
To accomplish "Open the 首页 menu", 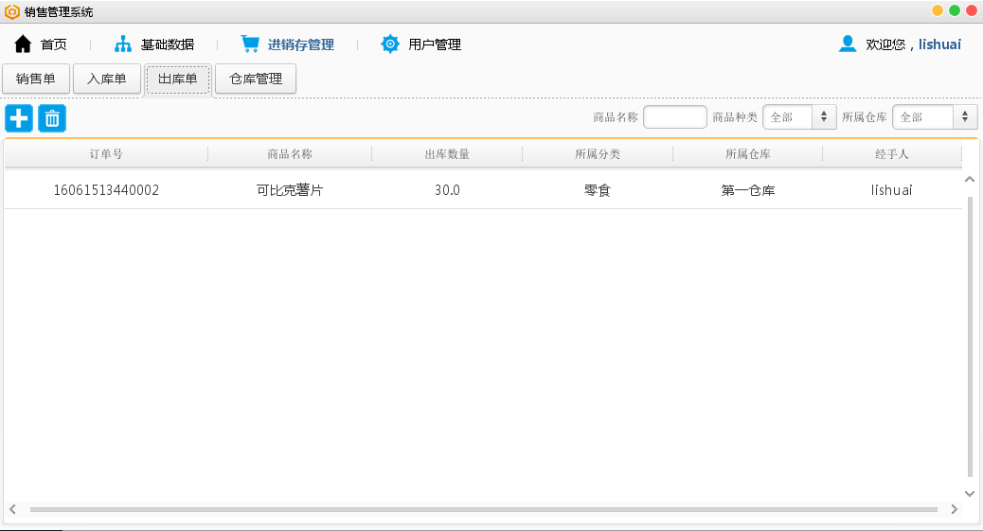I will click(x=54, y=44).
